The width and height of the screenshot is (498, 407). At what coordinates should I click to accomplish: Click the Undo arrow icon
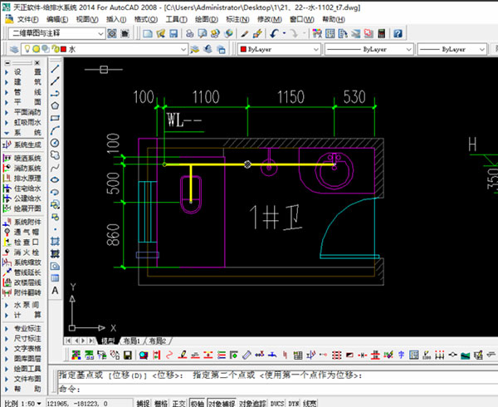274,33
